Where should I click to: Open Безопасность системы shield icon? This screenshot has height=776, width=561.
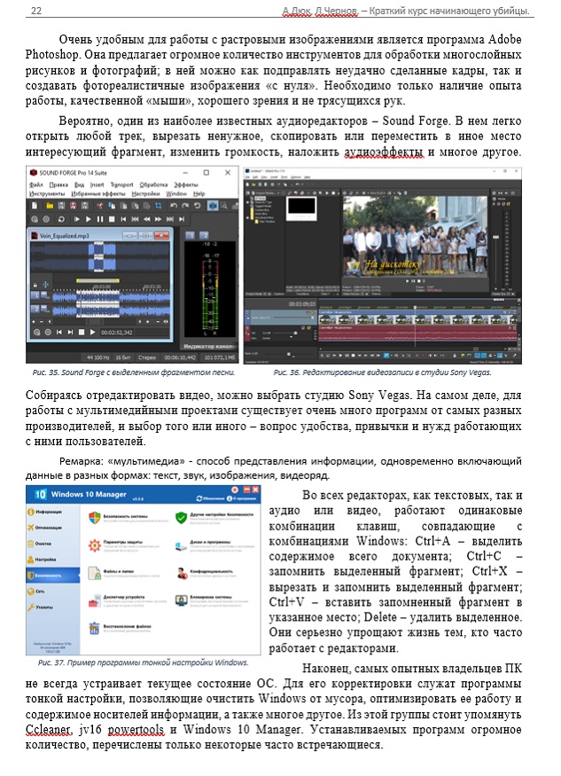pyautogui.click(x=97, y=515)
